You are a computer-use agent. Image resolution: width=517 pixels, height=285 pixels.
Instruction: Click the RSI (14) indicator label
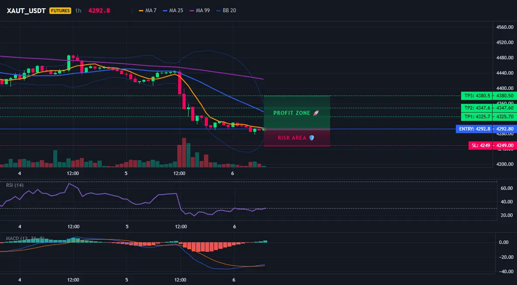point(15,185)
